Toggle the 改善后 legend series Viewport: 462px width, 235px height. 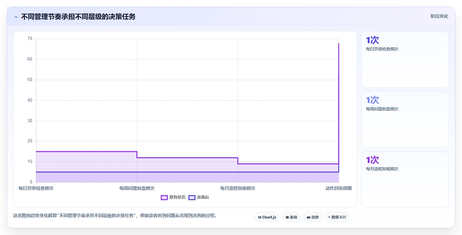tap(199, 197)
